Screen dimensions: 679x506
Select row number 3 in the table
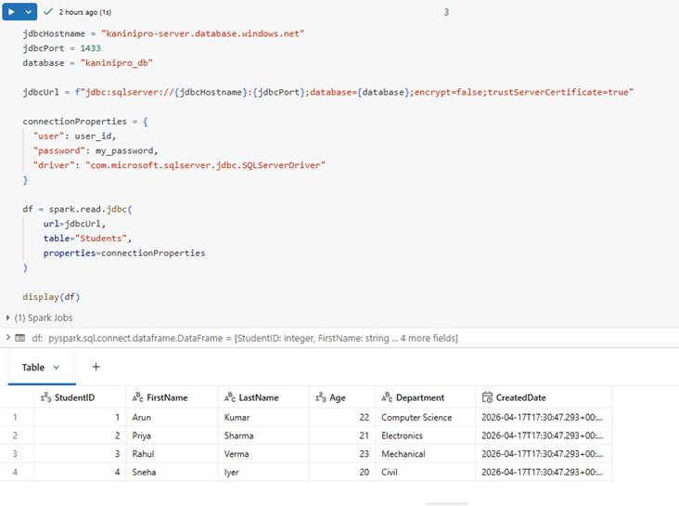tap(15, 454)
